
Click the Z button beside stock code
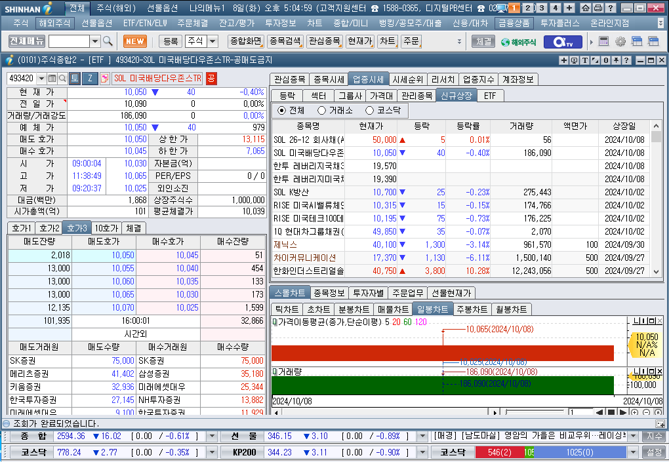point(90,79)
